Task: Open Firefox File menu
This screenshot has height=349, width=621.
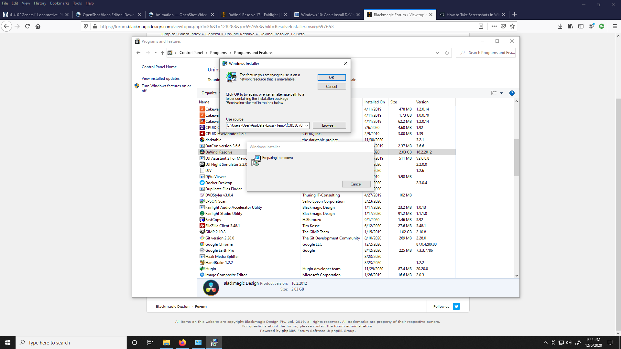Action: tap(5, 3)
